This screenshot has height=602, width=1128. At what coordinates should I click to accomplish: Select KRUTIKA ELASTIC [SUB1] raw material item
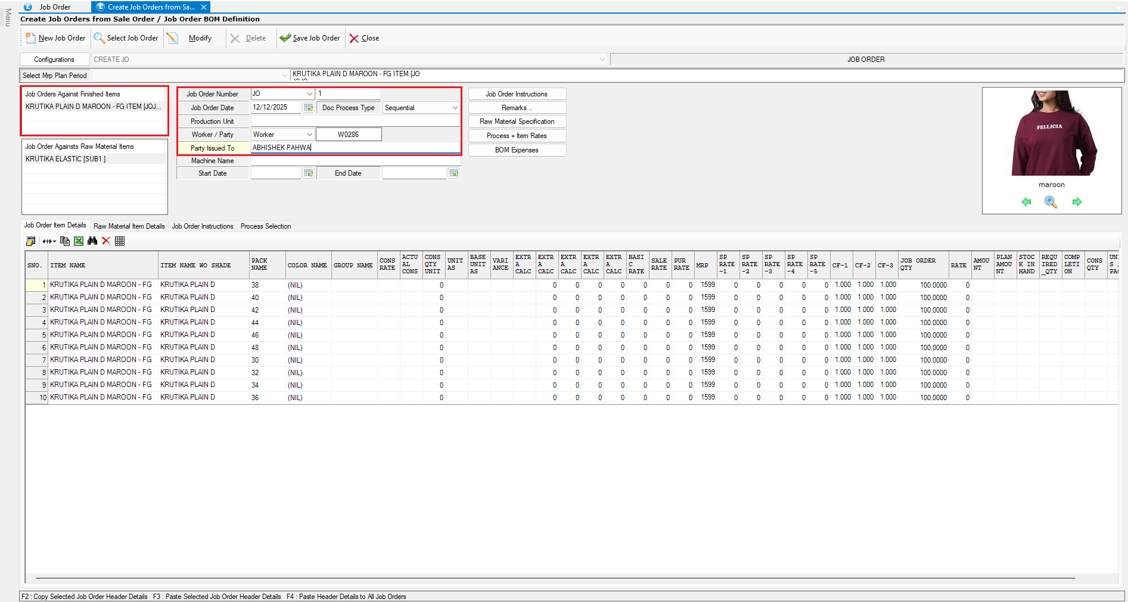66,159
